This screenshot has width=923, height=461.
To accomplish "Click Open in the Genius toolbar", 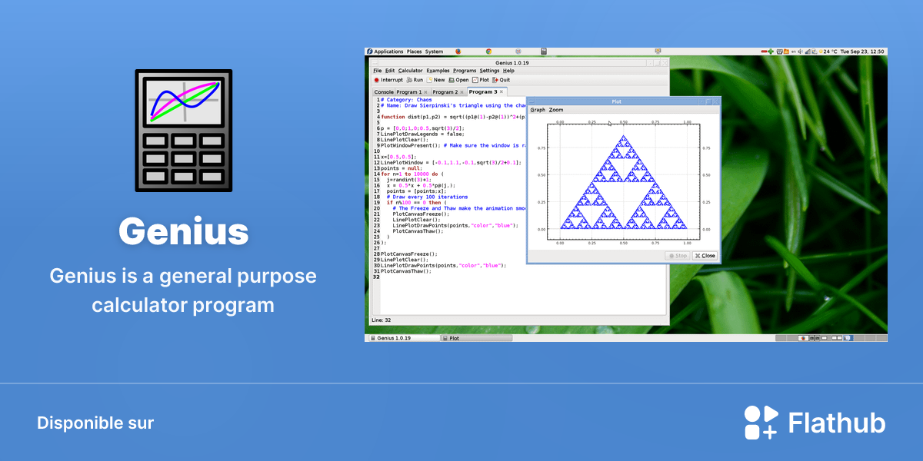I will [x=458, y=80].
